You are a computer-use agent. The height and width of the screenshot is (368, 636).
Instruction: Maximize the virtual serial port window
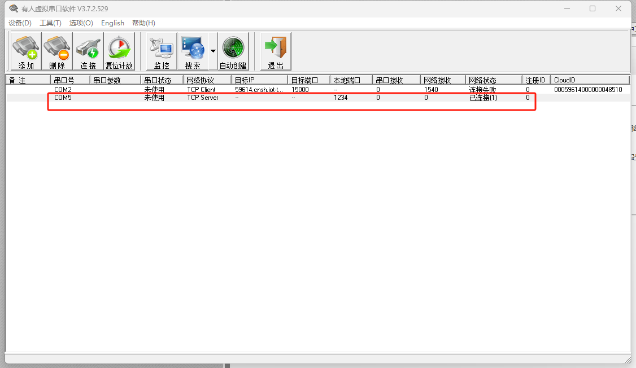(x=593, y=8)
